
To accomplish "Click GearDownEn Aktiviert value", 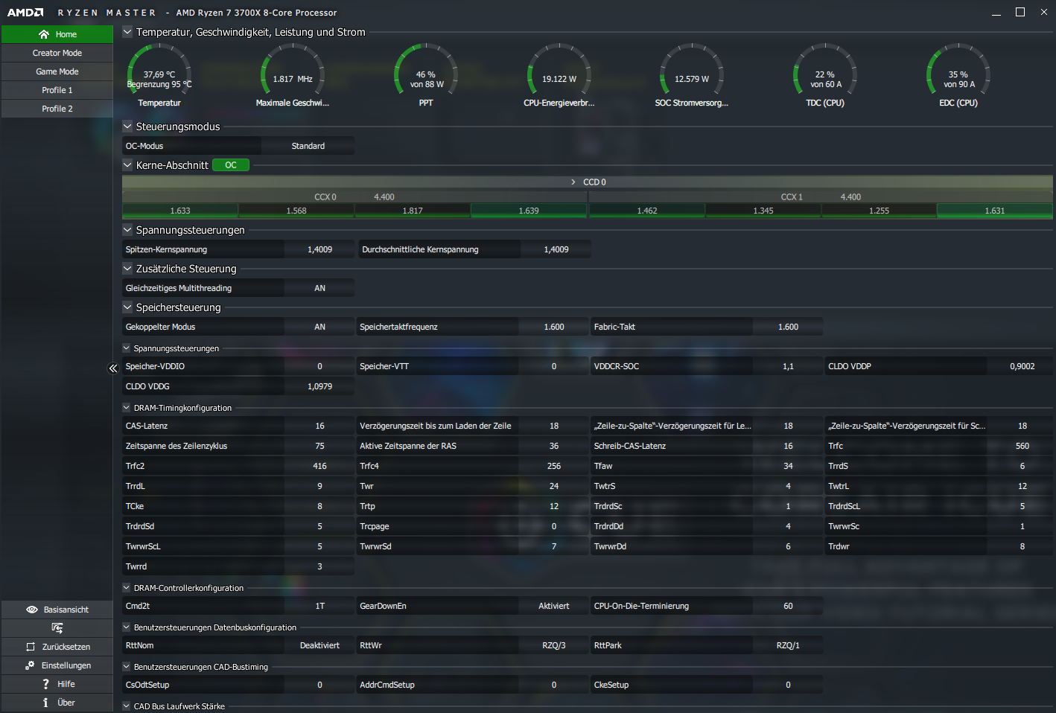I will pos(554,606).
